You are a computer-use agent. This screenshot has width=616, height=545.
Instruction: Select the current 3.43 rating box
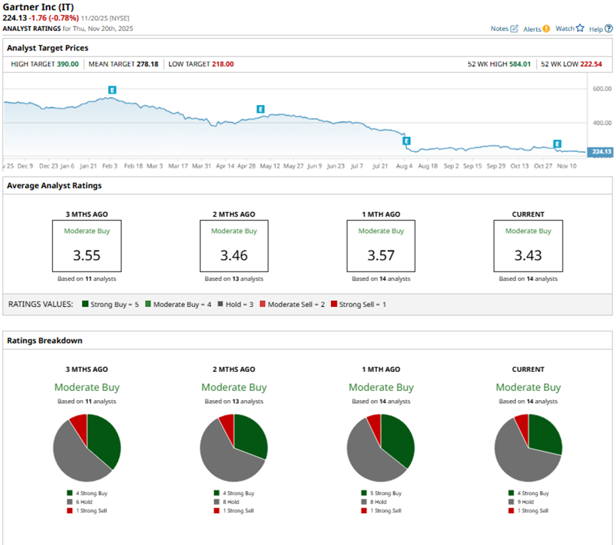pyautogui.click(x=528, y=246)
